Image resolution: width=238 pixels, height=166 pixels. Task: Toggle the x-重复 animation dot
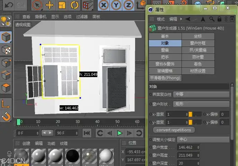150,114
